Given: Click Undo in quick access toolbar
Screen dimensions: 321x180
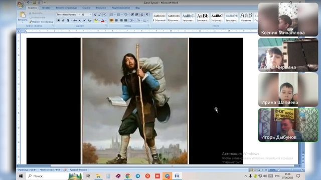Looking at the screenshot, I should pyautogui.click(x=28, y=2).
